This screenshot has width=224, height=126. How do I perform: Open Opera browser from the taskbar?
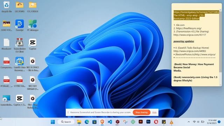coord(156,122)
